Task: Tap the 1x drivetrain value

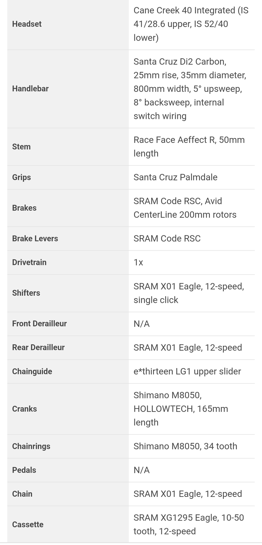Action: (138, 262)
